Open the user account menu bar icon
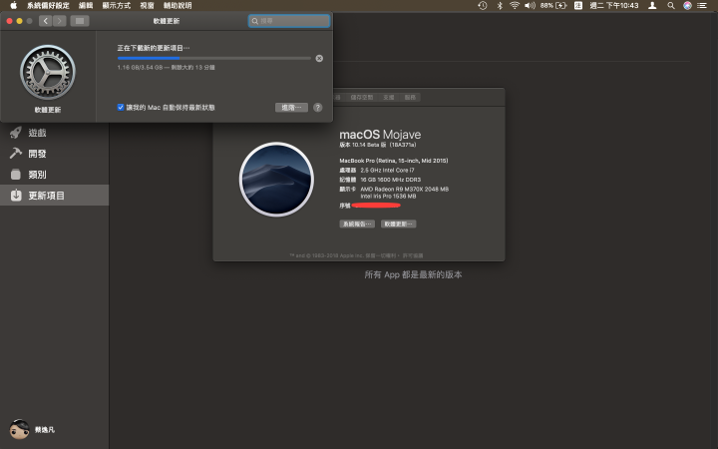 (652, 6)
